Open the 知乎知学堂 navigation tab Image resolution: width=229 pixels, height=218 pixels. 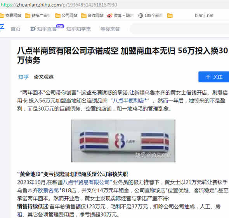pyautogui.click(x=78, y=29)
